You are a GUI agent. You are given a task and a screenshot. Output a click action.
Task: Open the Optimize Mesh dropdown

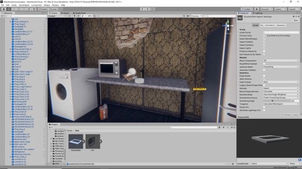coord(281,67)
